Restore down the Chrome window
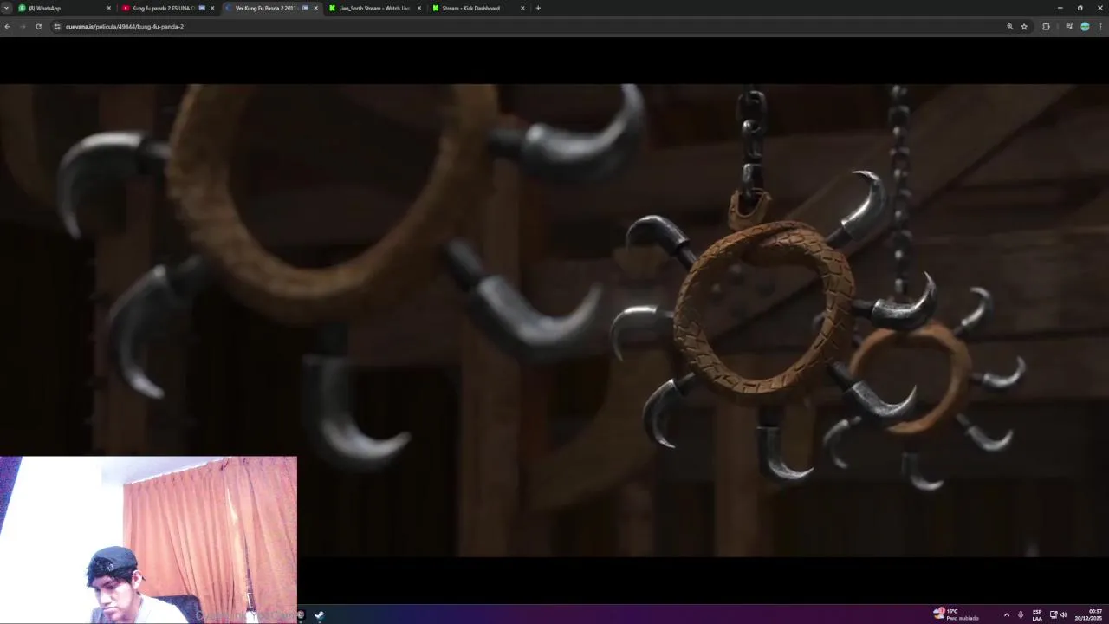This screenshot has height=624, width=1109. pos(1080,8)
